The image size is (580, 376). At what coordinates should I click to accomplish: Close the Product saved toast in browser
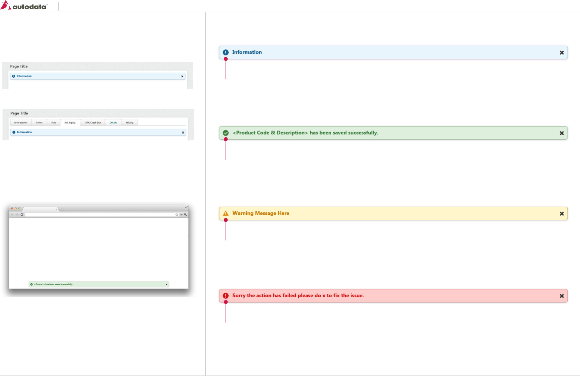tap(166, 284)
